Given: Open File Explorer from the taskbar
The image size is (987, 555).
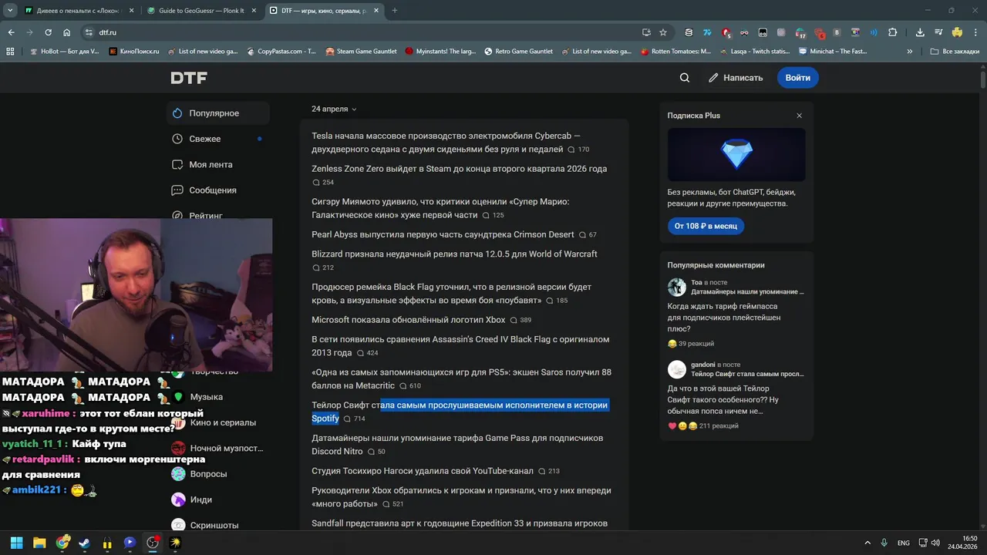Looking at the screenshot, I should 39,543.
